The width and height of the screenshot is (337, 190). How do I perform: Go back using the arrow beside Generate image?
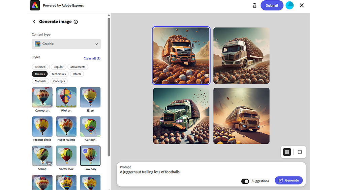pos(34,22)
